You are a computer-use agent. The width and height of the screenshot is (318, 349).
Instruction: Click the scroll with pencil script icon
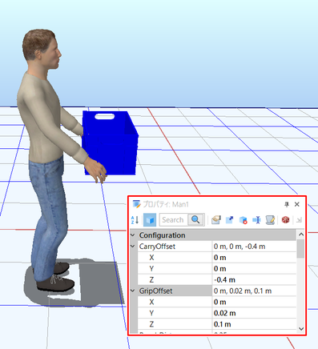click(270, 220)
